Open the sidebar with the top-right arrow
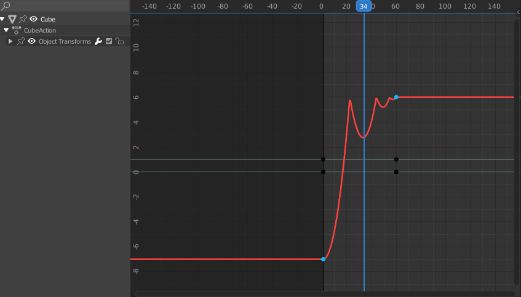Screen dimensions: 521x297 pos(518,12)
